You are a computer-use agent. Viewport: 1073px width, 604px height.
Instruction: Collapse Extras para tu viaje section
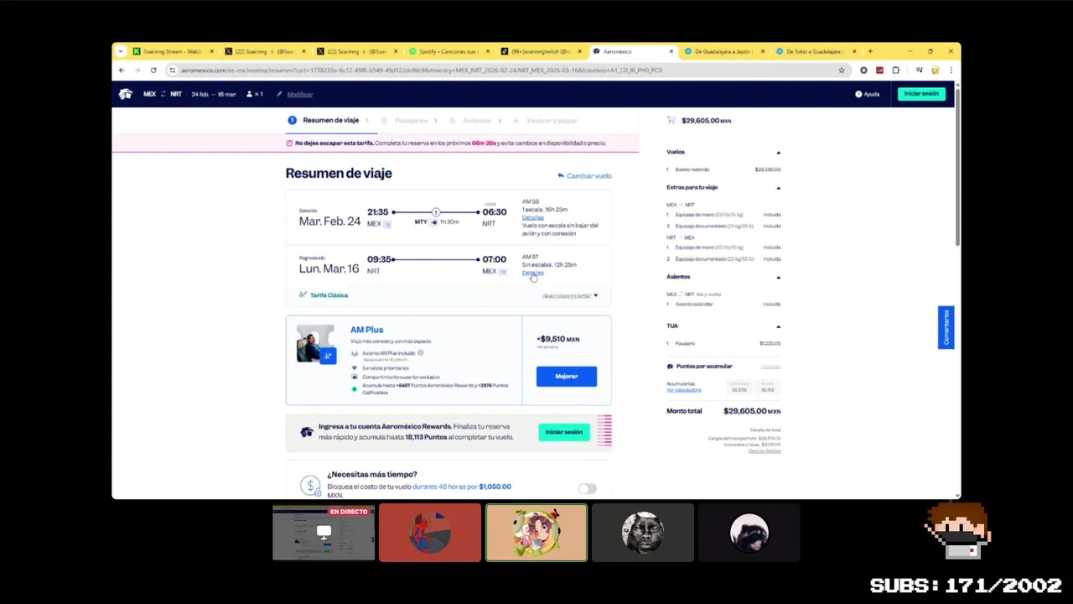coord(778,188)
